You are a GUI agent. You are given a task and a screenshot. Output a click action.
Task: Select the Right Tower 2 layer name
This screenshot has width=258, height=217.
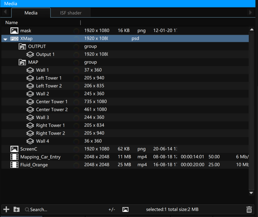(51, 133)
